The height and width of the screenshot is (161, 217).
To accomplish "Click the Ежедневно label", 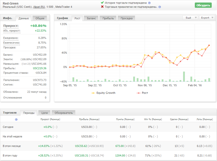I will pos(11,38).
